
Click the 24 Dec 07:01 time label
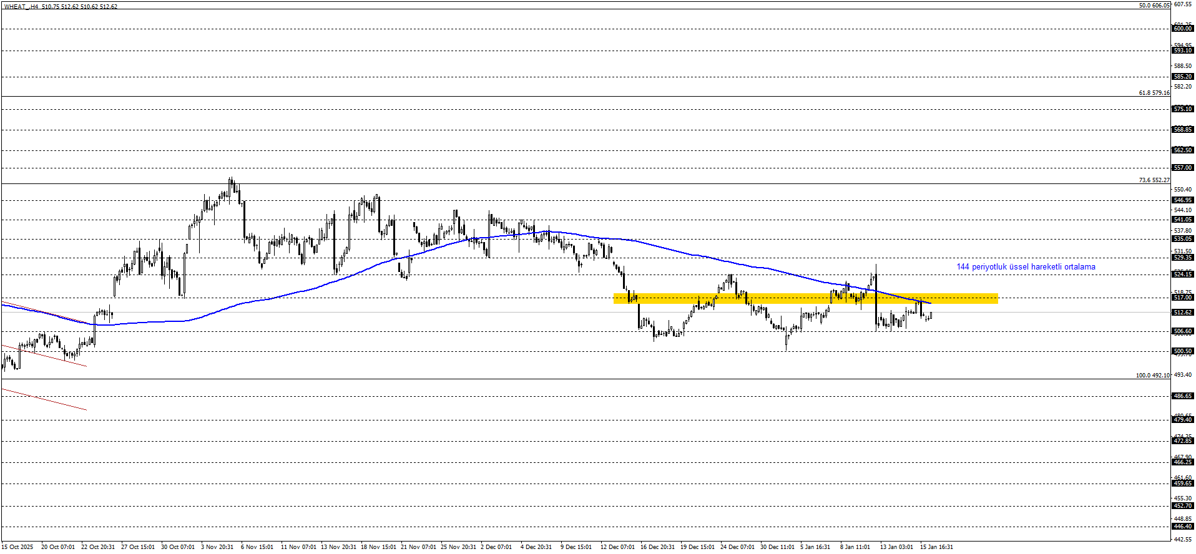[x=737, y=547]
